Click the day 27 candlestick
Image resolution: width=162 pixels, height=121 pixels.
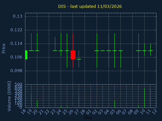point(79,59)
